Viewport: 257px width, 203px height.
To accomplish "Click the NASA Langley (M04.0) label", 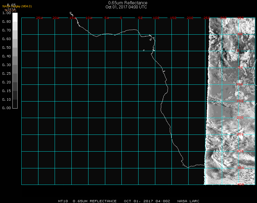I will [17, 6].
